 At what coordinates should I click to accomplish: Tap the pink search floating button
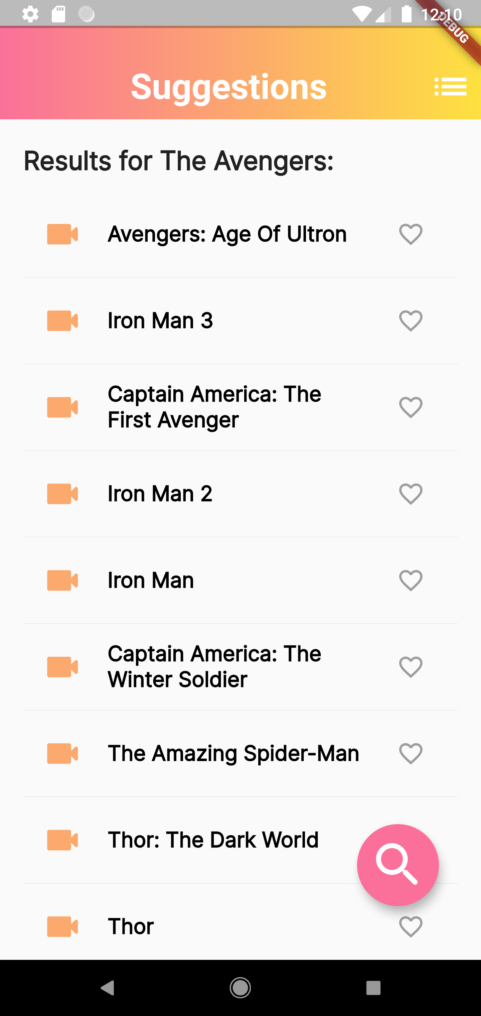pyautogui.click(x=397, y=865)
